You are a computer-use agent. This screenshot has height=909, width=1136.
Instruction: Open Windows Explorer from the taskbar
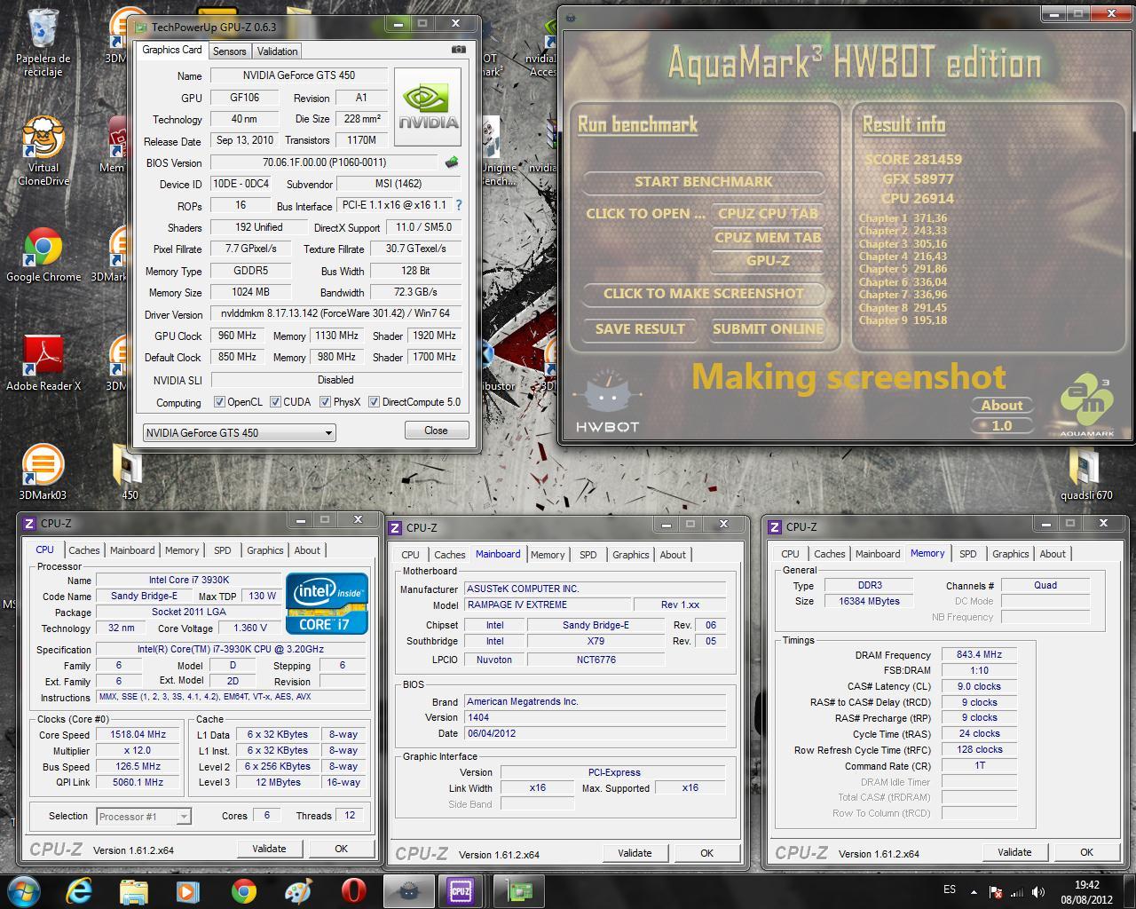[134, 890]
